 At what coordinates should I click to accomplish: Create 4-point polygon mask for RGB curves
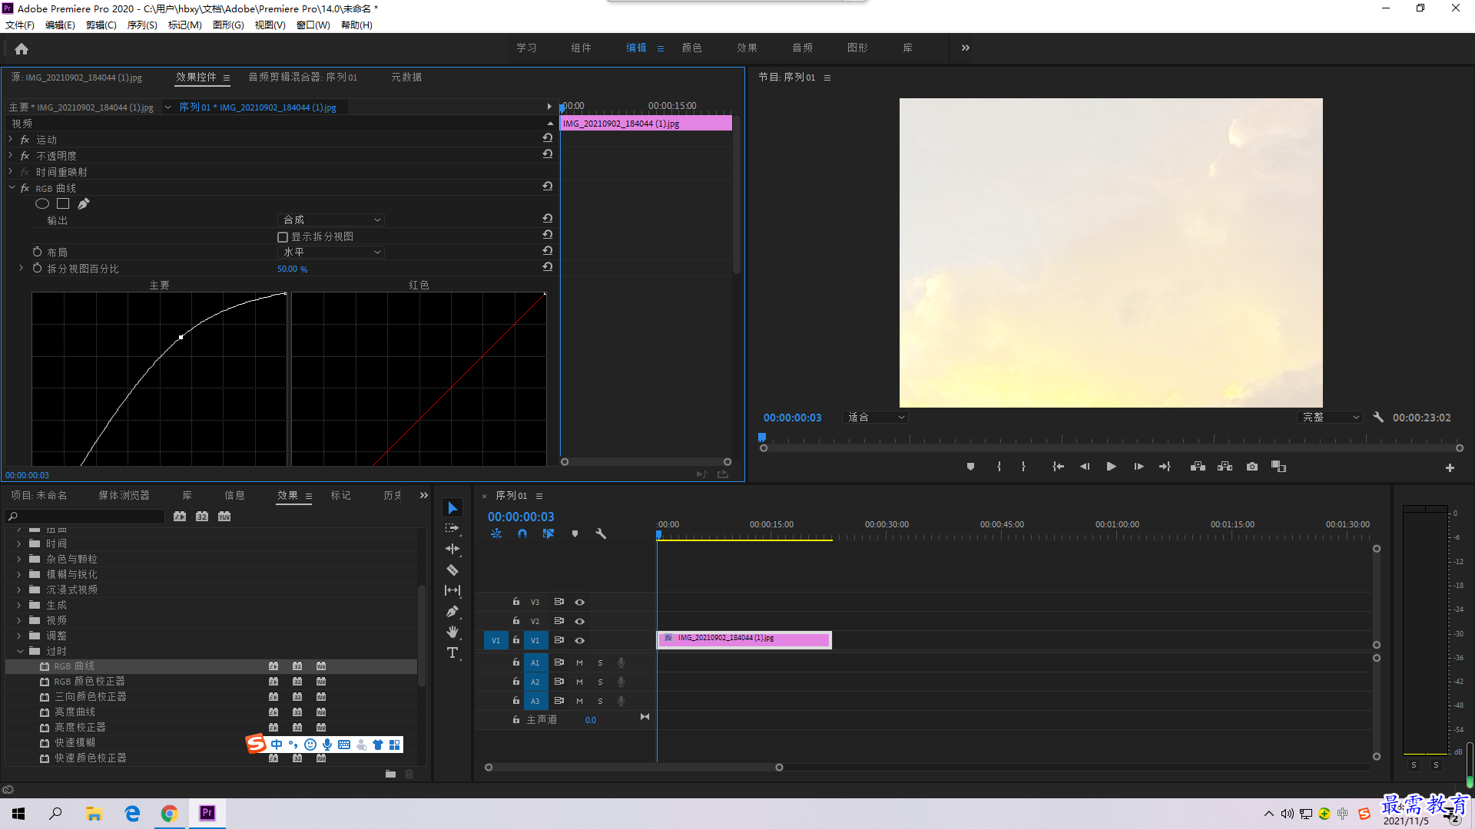coord(63,203)
